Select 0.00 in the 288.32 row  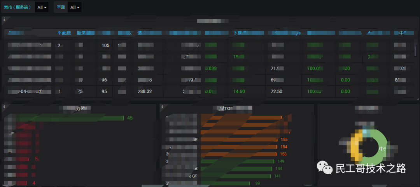pyautogui.click(x=346, y=92)
